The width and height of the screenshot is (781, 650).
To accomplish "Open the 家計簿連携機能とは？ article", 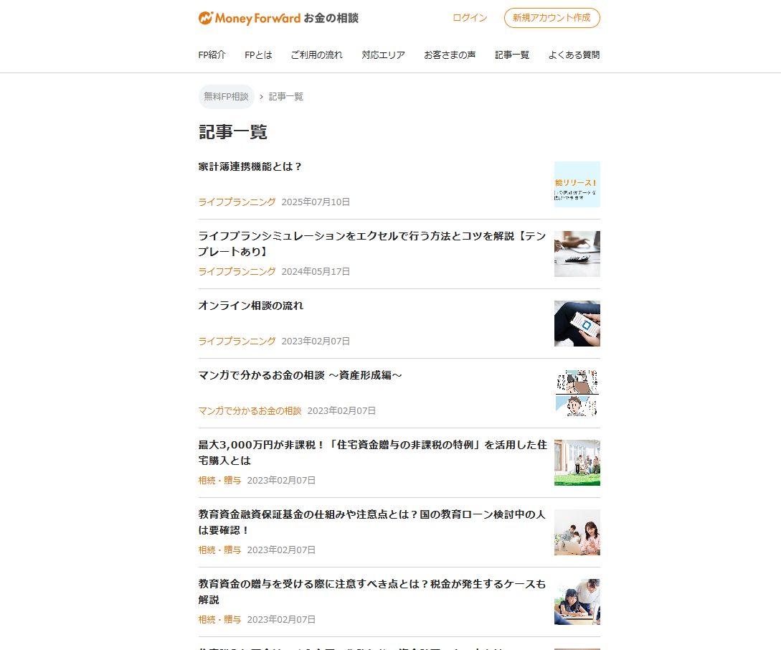I will click(250, 166).
